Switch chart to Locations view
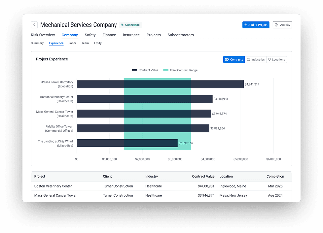Screen dimensions: 323x233 (x=276, y=60)
